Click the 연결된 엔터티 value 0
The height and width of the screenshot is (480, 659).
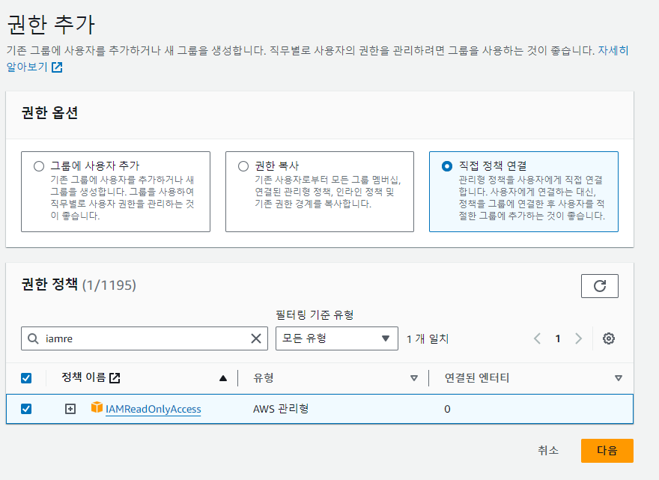(447, 409)
